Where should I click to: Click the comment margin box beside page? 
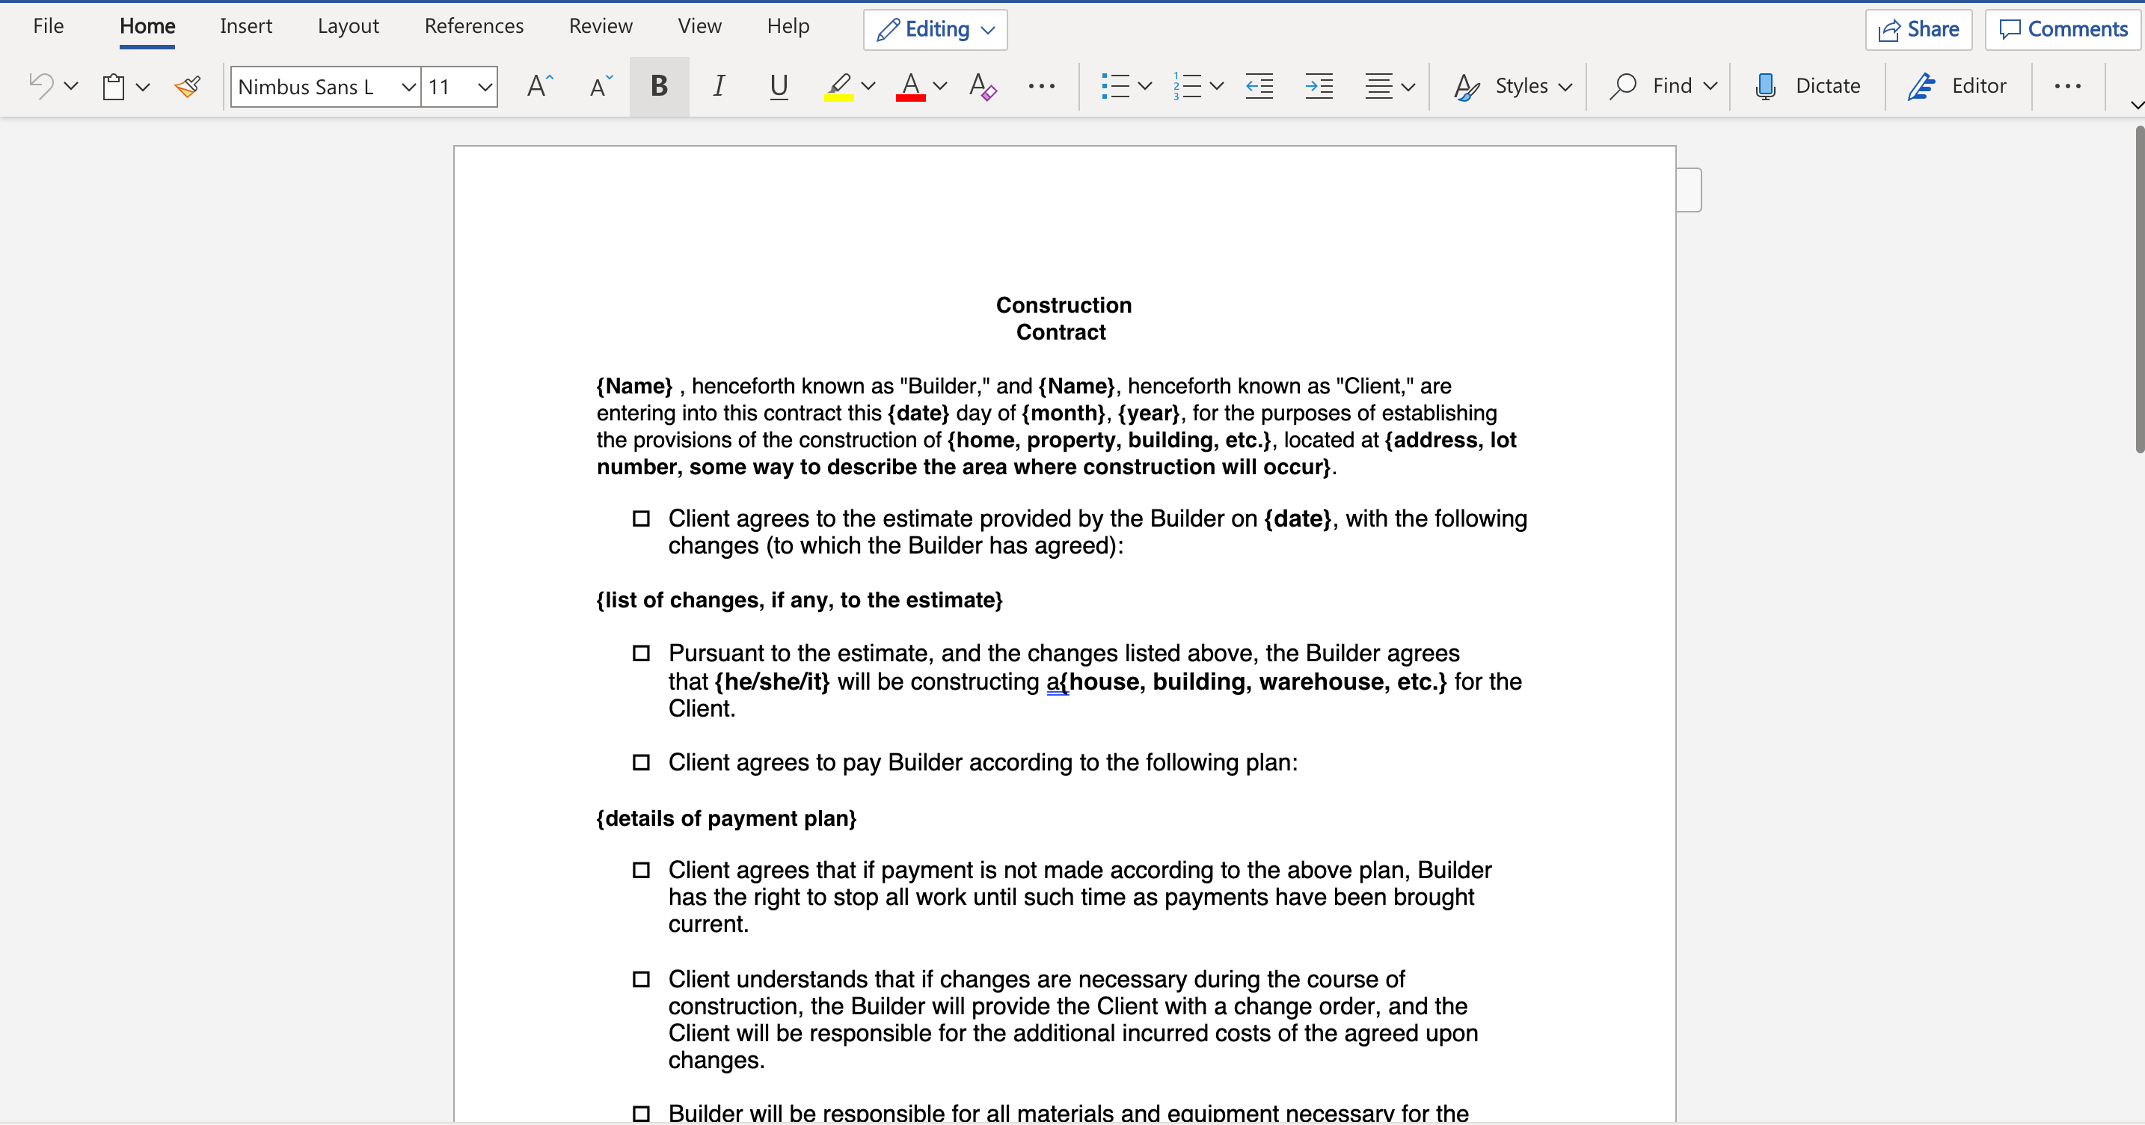(1689, 190)
